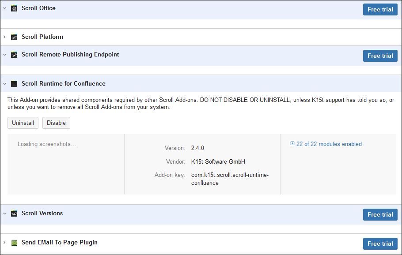Click the version value 2.4.0
Viewport: 402px width, 255px height.
(x=197, y=148)
